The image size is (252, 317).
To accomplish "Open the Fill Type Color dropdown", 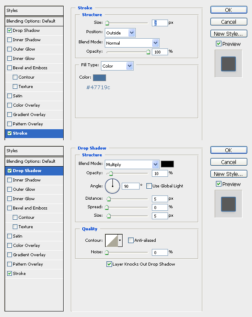I will click(x=117, y=66).
